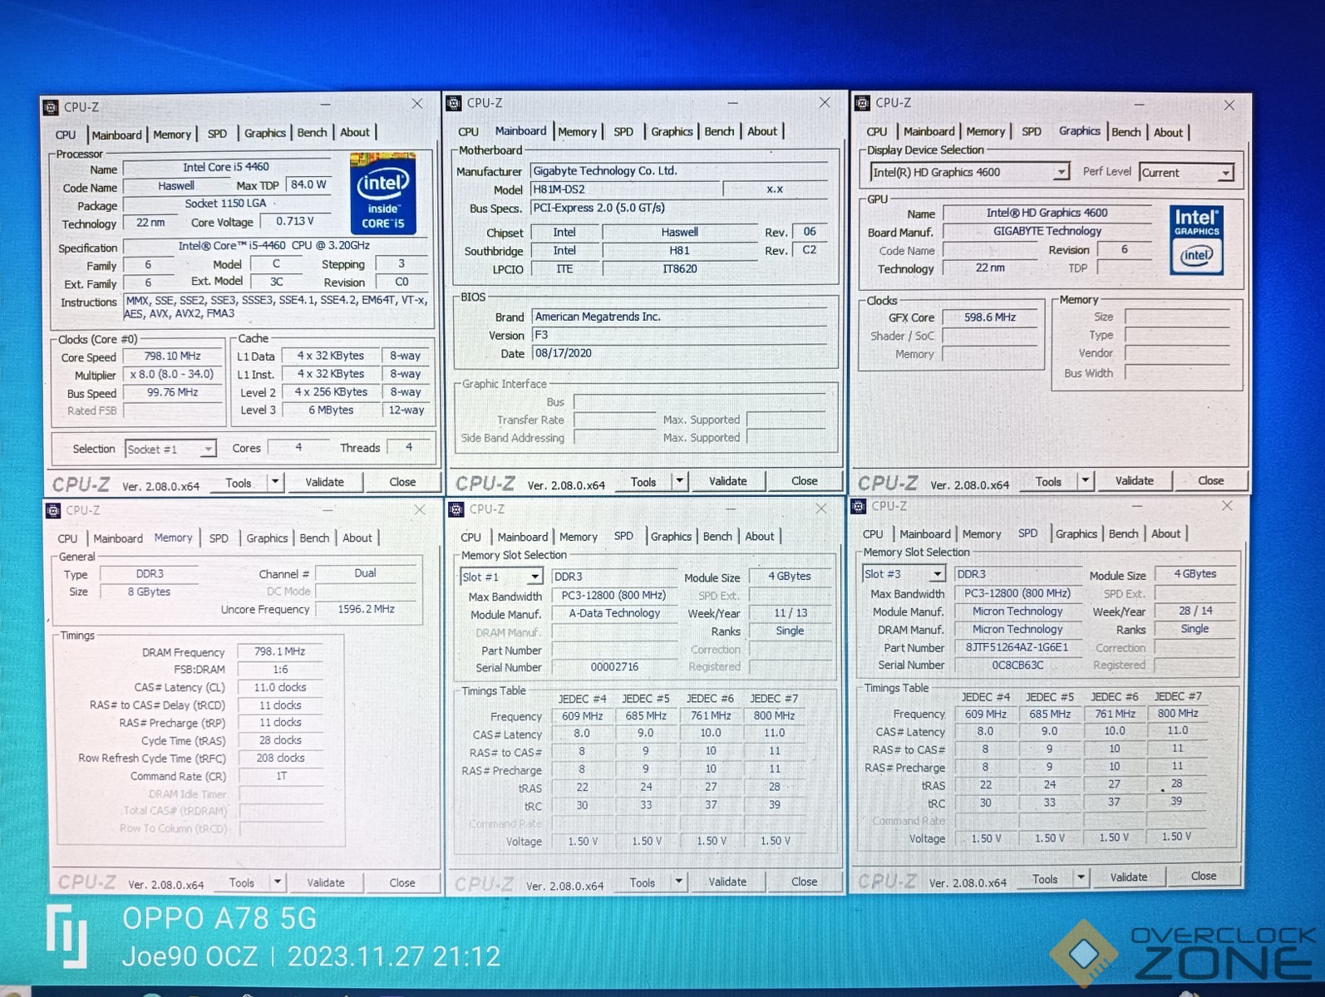The image size is (1325, 997).
Task: Click the H81M-DS2 model field
Action: 625,189
